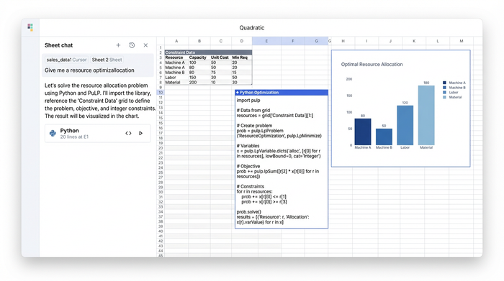Select column E header
The width and height of the screenshot is (504, 281).
click(266, 41)
